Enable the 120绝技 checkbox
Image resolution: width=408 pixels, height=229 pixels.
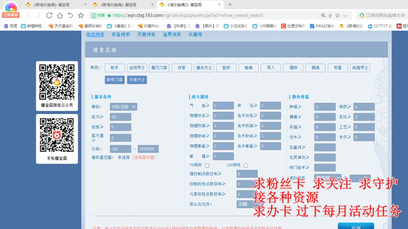pos(245,165)
